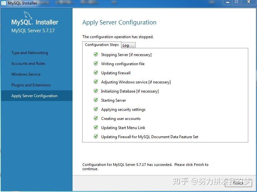The width and height of the screenshot is (257, 192).
Task: Open the Type and Networking step
Action: click(30, 53)
